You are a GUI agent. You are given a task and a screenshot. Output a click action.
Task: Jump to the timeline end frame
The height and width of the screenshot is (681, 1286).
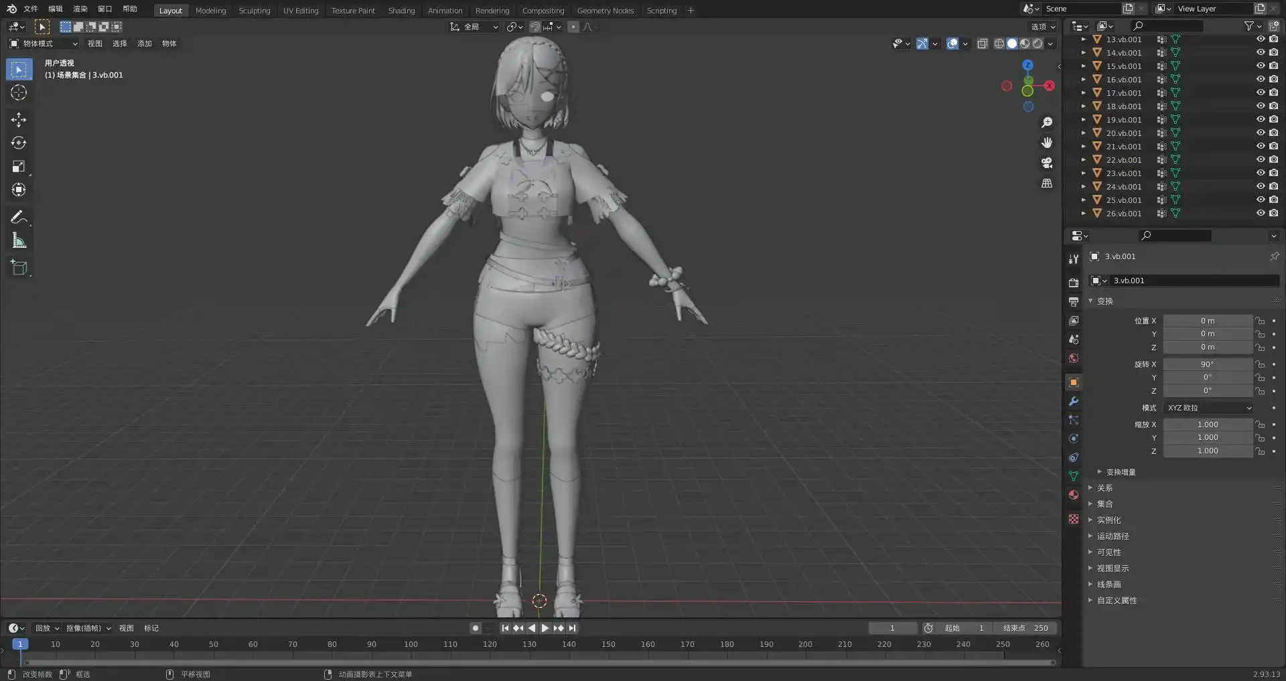pyautogui.click(x=572, y=628)
